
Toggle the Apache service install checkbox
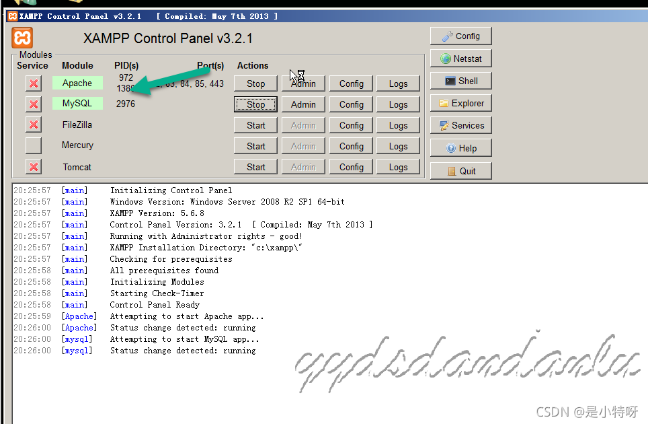coord(34,83)
